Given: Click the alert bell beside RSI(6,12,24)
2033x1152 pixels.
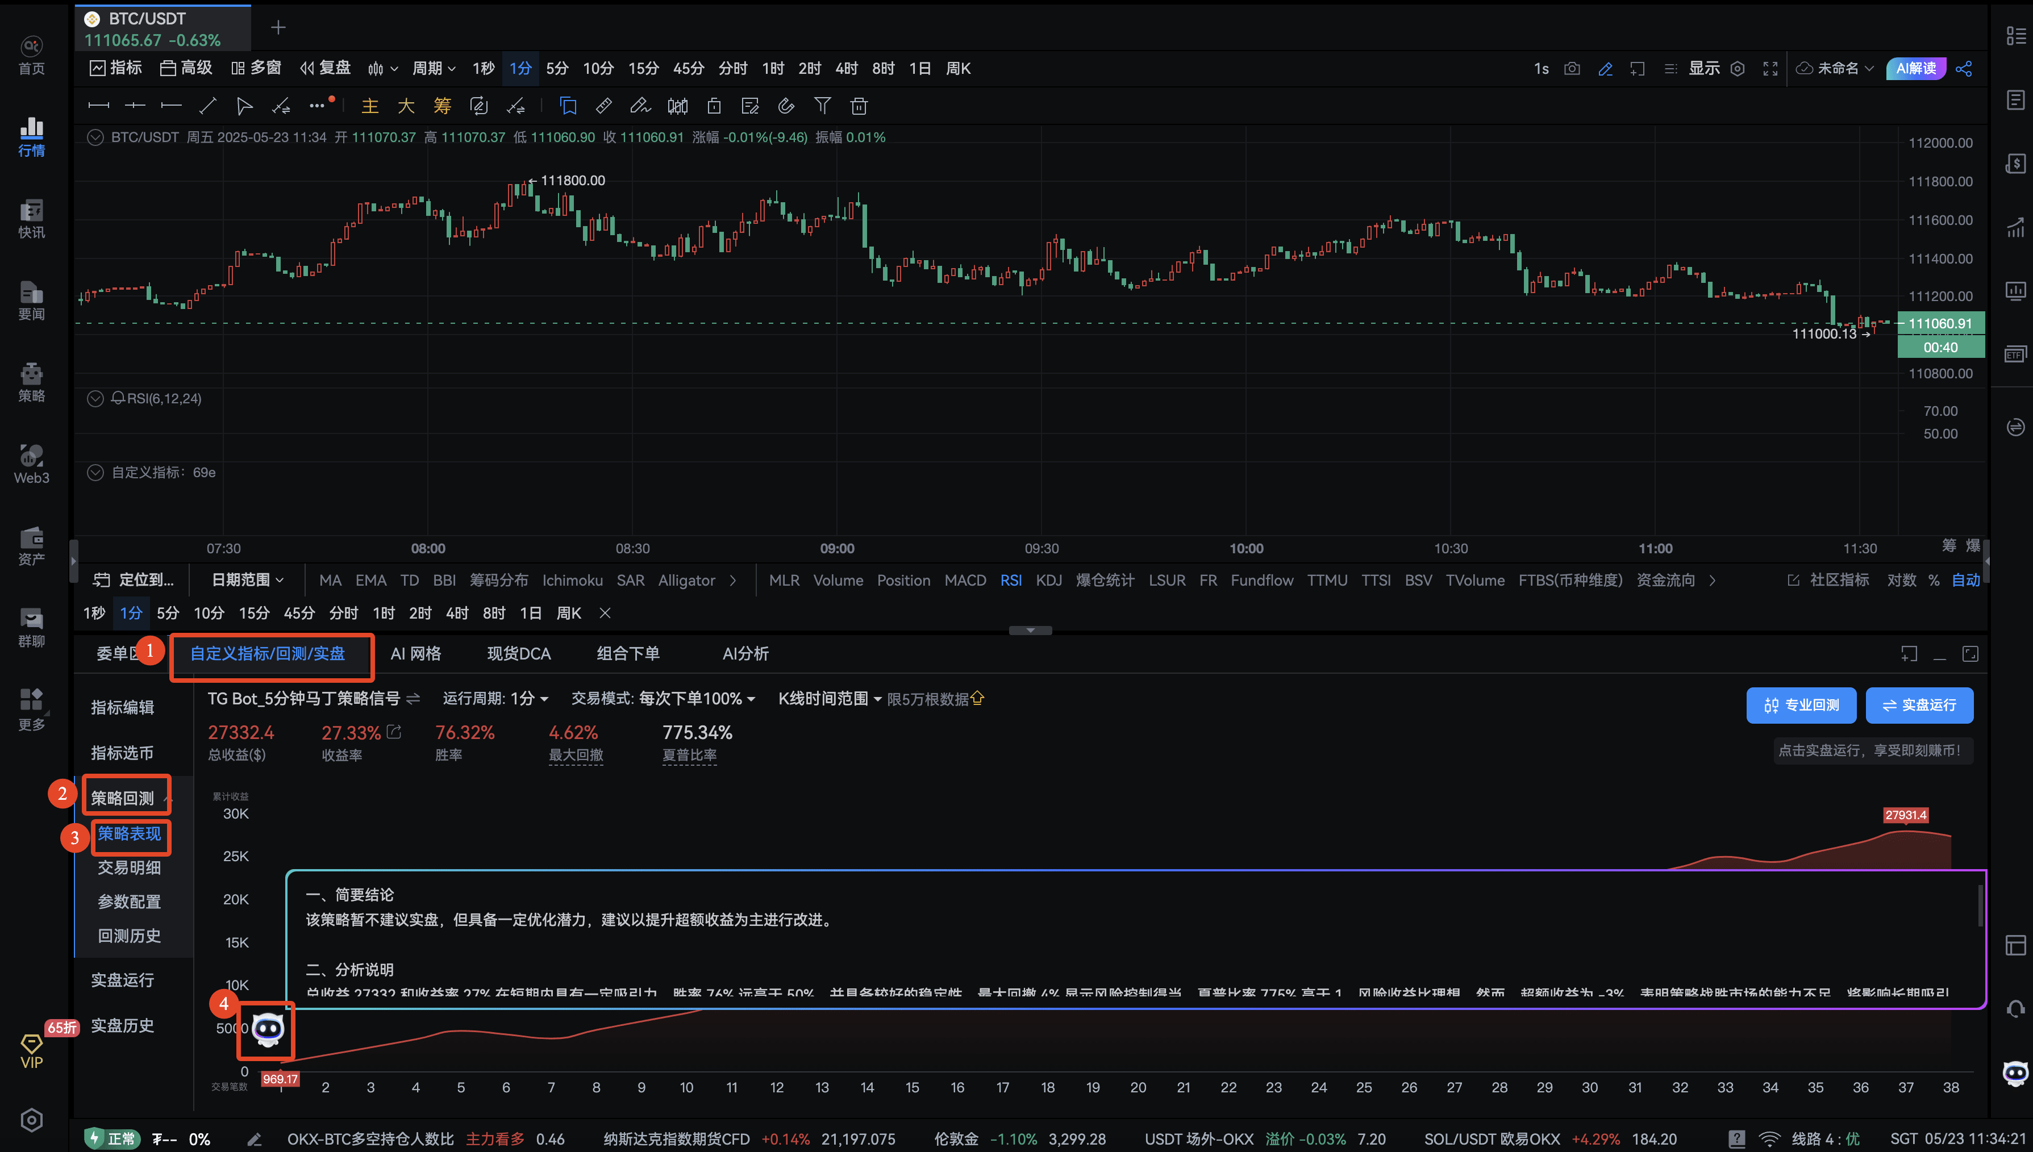Looking at the screenshot, I should [x=118, y=398].
